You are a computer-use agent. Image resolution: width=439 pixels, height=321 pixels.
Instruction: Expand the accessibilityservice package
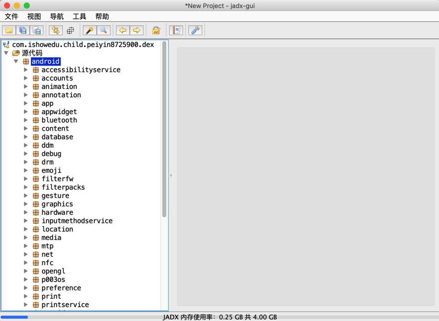click(x=26, y=70)
